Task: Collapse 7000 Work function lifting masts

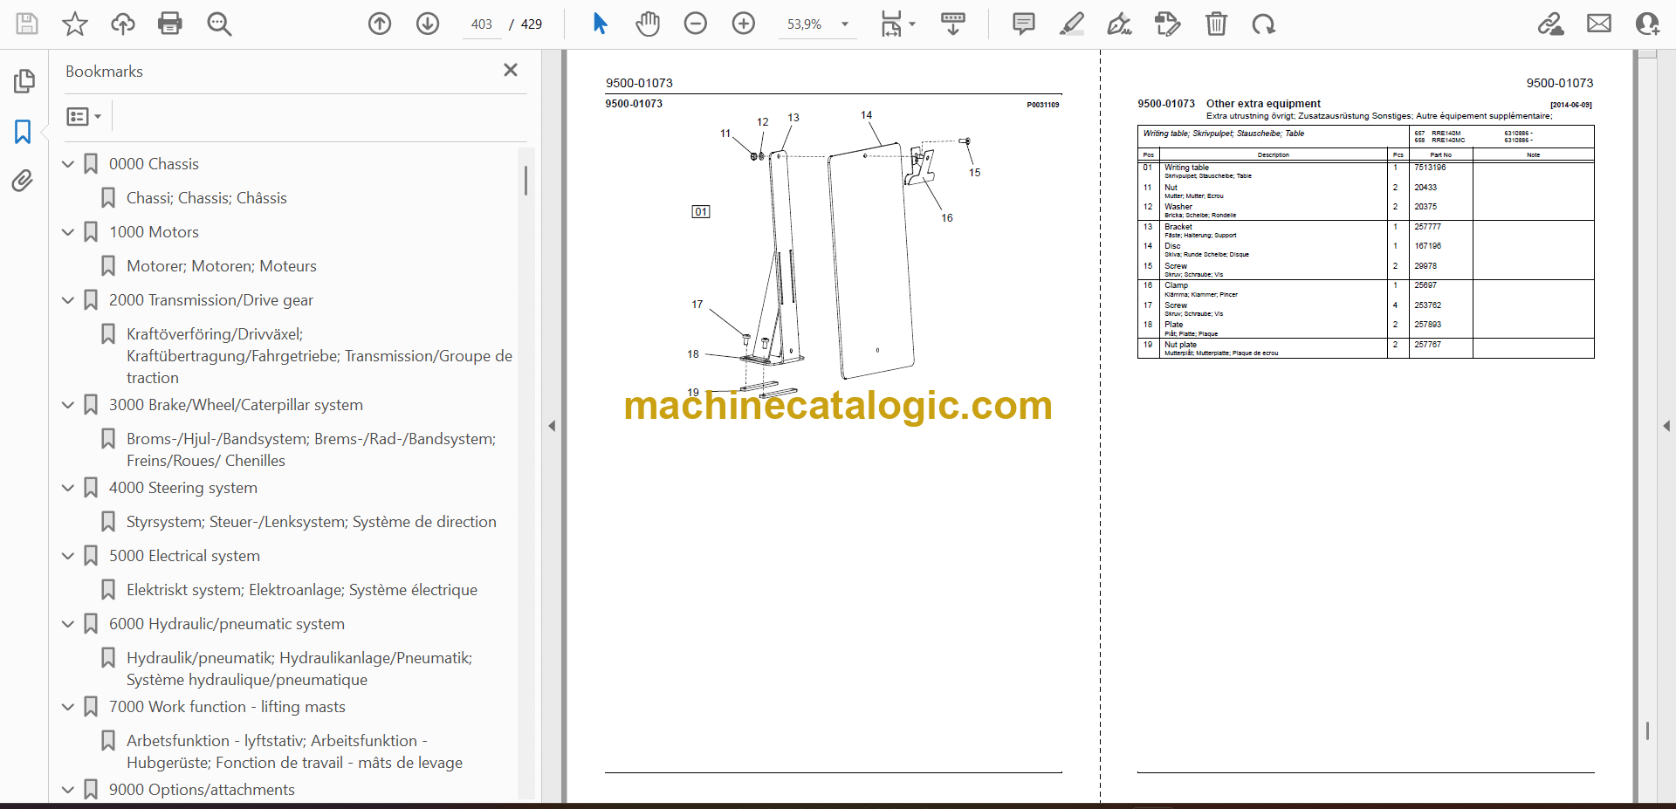Action: (x=68, y=707)
